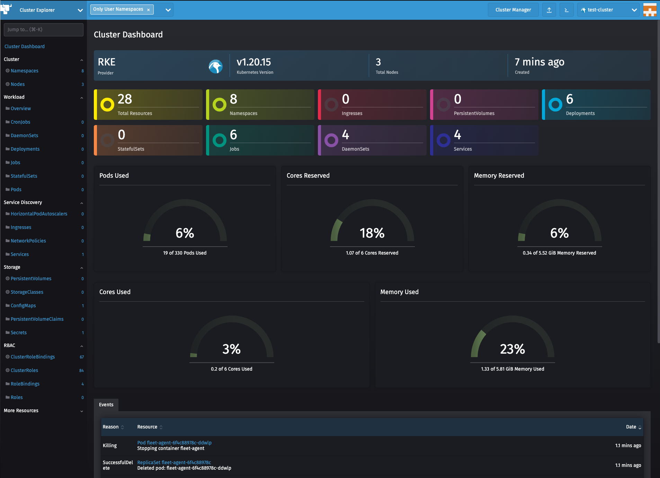Viewport: 660px width, 478px height.
Task: Focus the Jump to search field
Action: click(x=43, y=29)
